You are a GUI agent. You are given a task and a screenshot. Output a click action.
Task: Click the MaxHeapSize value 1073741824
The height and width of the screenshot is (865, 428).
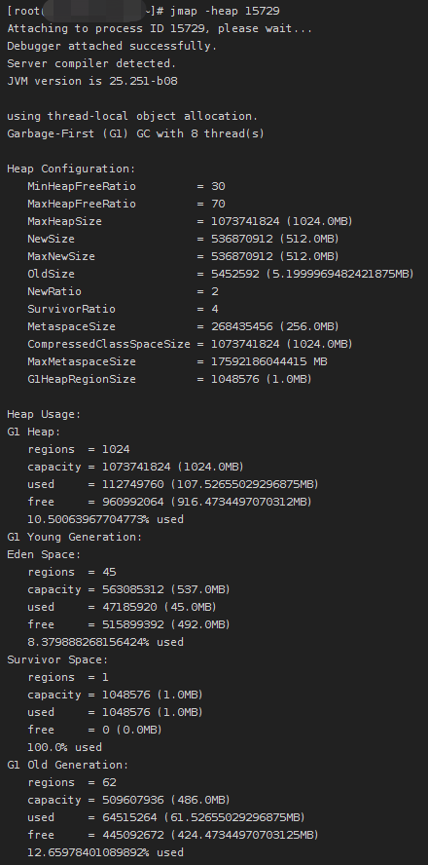246,221
